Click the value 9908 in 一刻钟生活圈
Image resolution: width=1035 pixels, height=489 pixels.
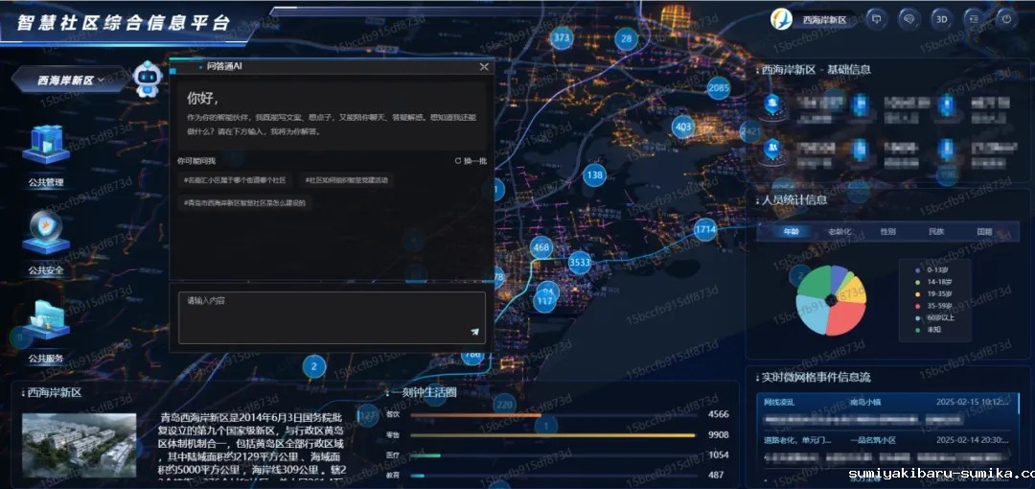tap(718, 434)
